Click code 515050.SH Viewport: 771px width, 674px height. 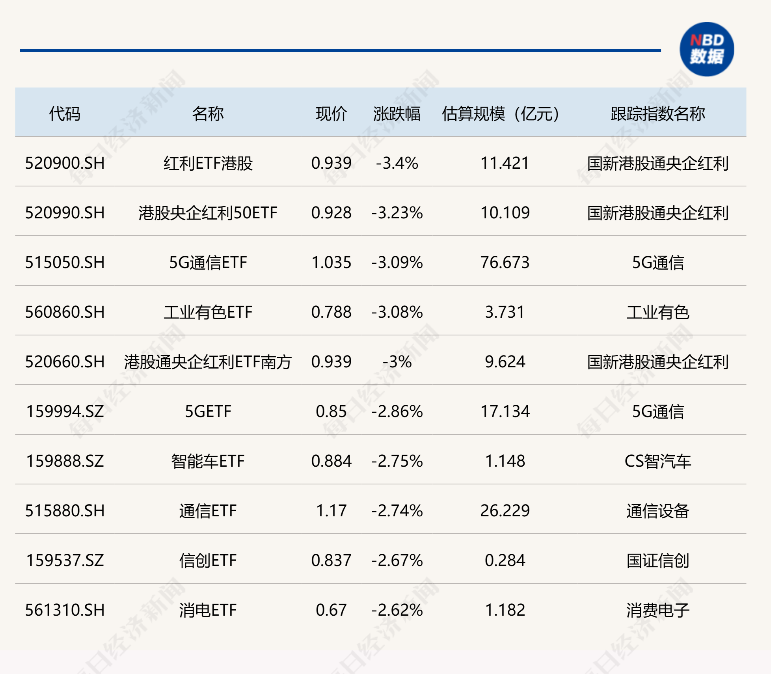(65, 263)
